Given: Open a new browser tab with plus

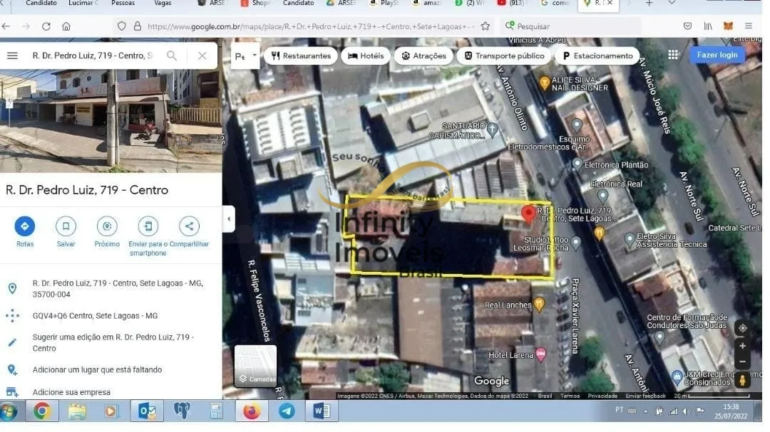Looking at the screenshot, I should click(649, 4).
